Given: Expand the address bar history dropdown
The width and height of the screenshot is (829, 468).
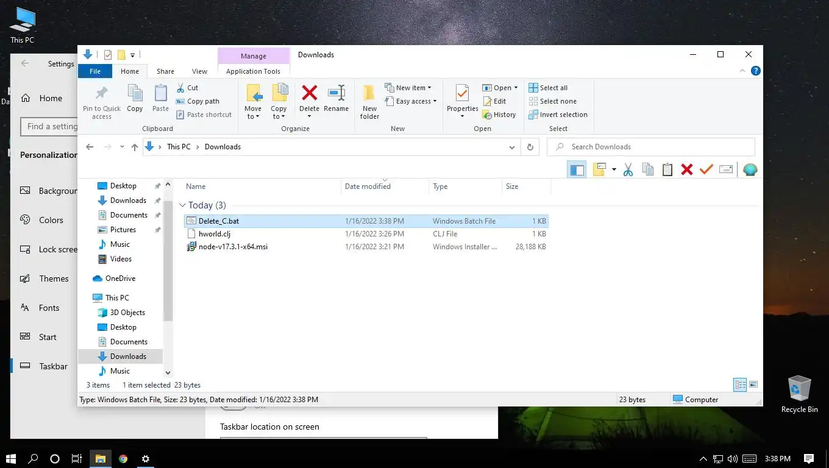Looking at the screenshot, I should coord(511,147).
